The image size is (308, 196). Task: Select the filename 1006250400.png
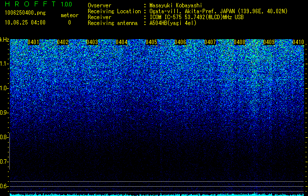(25, 13)
